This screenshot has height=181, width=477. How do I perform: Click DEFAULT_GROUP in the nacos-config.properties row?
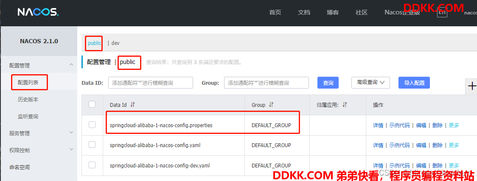271,125
